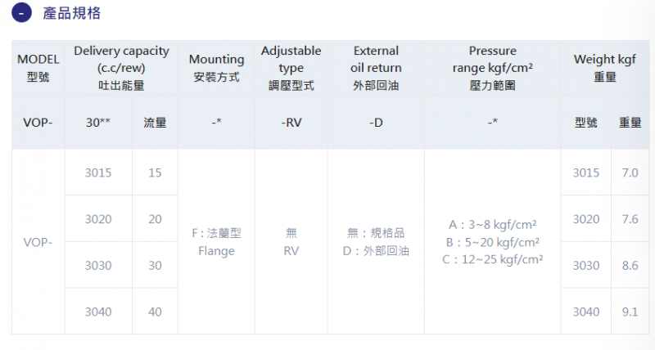Click the F: 法蘭型 Flange cell
Viewport: 655px width, 350px height.
point(216,241)
